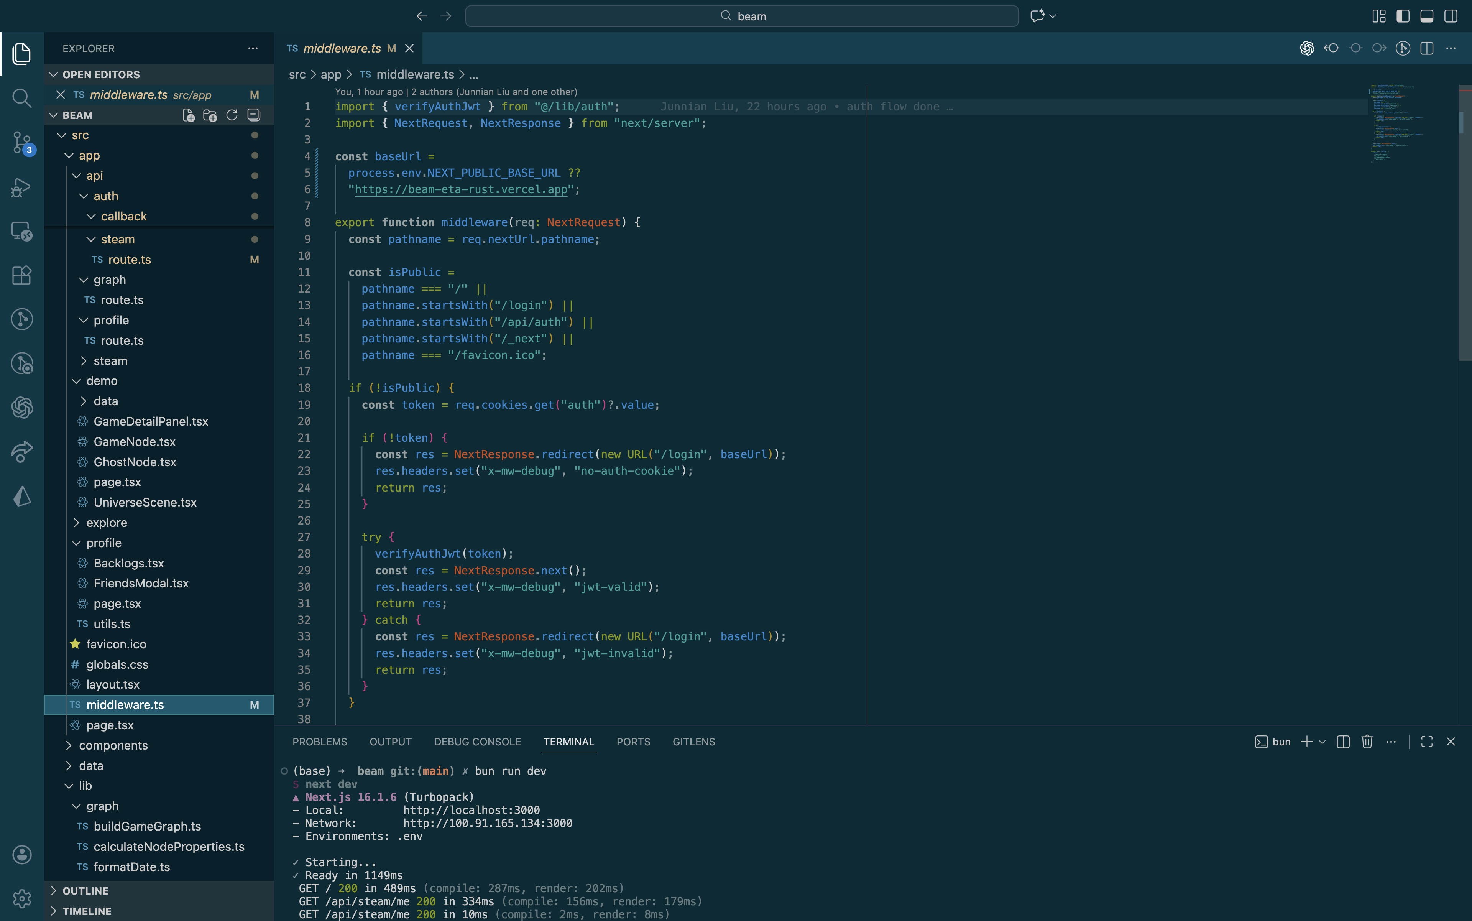
Task: Toggle the secondary sidebar visibility
Action: point(1451,16)
